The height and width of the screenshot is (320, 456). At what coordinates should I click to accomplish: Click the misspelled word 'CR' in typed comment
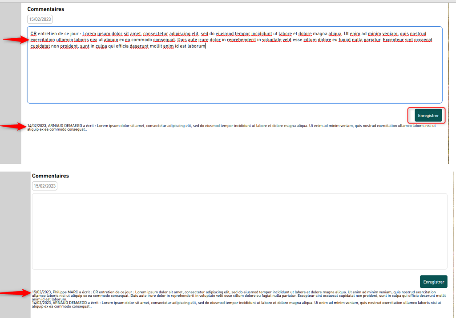coord(33,34)
